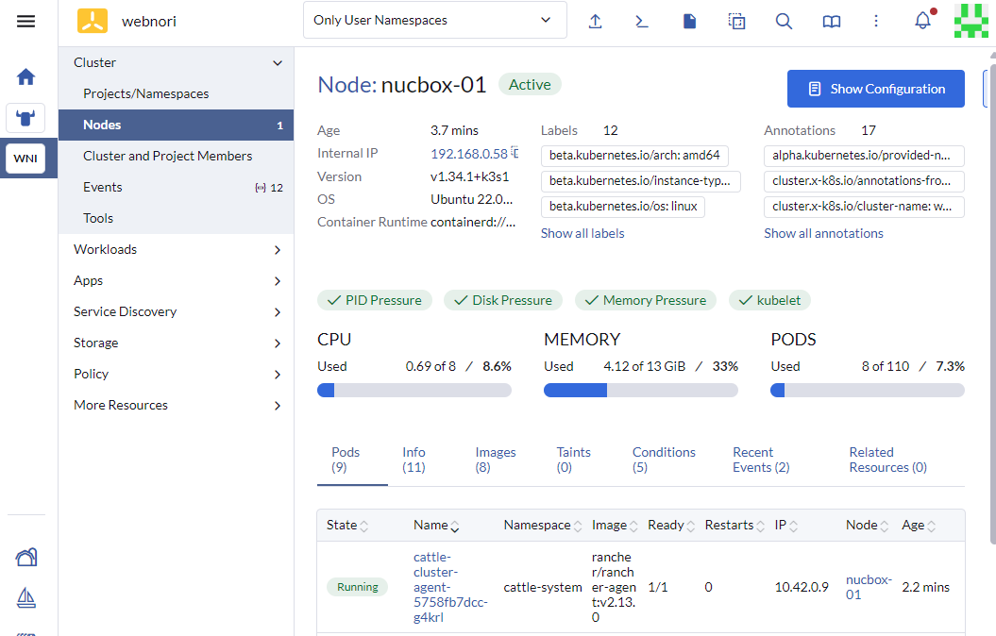Switch to the Conditions tab

pyautogui.click(x=664, y=460)
